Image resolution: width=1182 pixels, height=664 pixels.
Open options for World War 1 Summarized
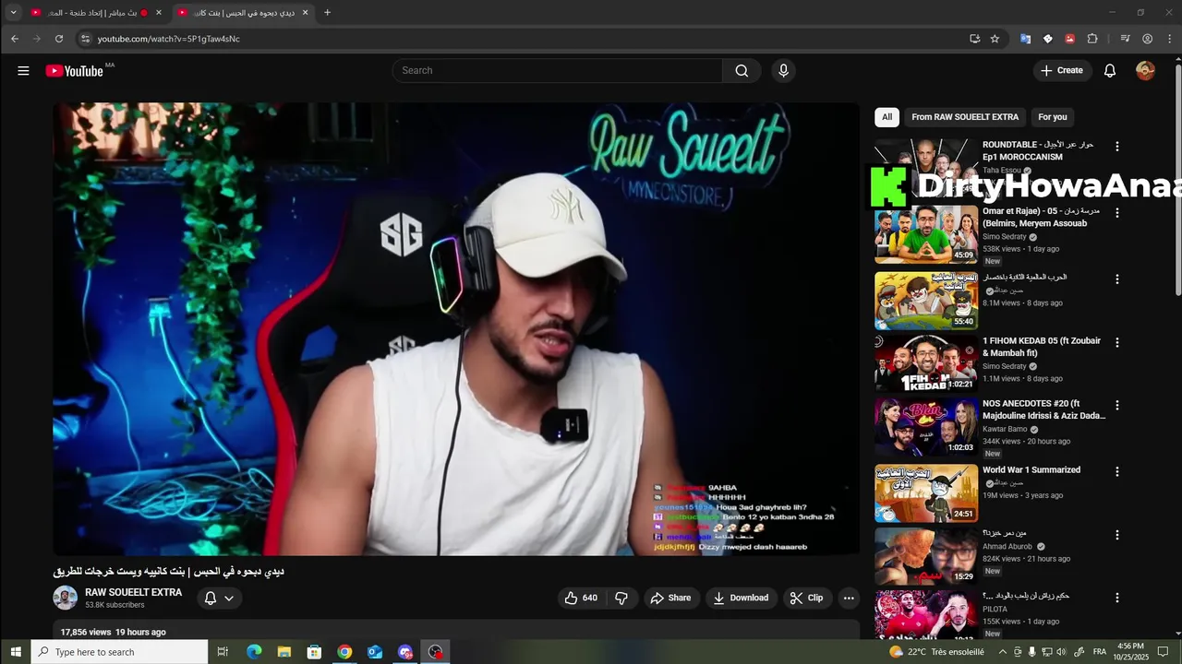pos(1116,471)
